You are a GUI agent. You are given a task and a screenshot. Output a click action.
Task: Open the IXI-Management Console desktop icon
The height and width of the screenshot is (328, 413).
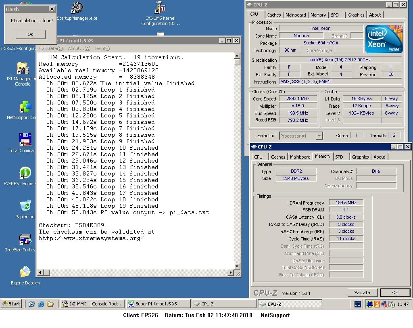(23, 69)
